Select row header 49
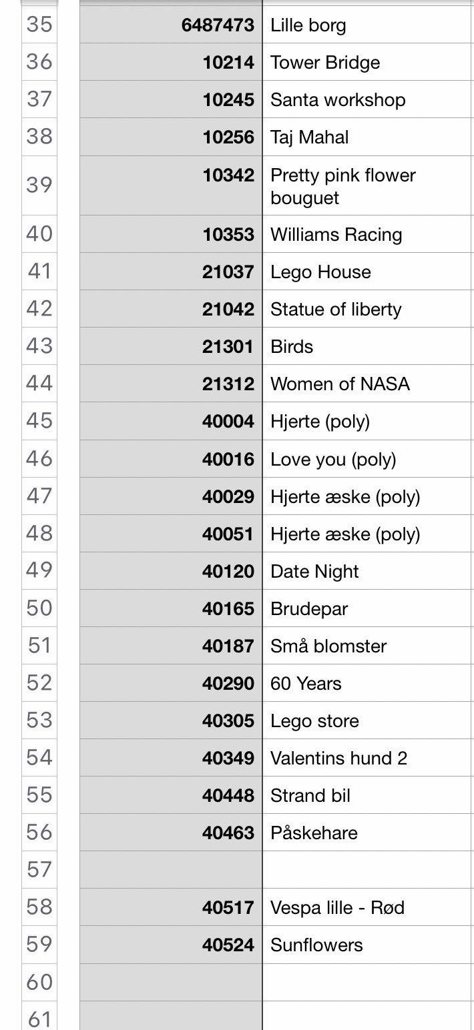The image size is (474, 1030). point(39,570)
